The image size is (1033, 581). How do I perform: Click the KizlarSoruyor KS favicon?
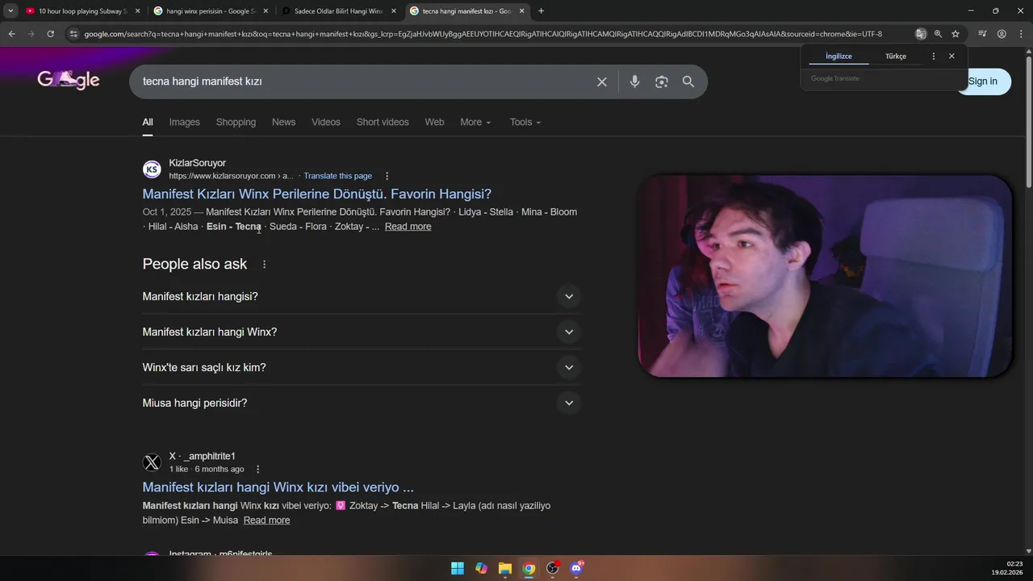pyautogui.click(x=152, y=169)
